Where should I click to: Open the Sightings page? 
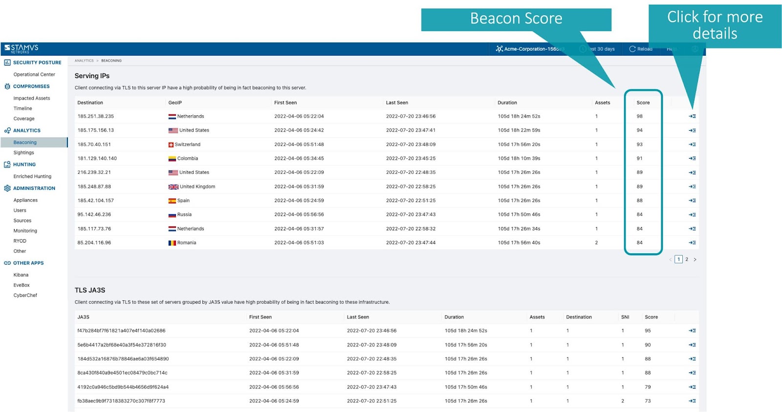click(x=23, y=153)
